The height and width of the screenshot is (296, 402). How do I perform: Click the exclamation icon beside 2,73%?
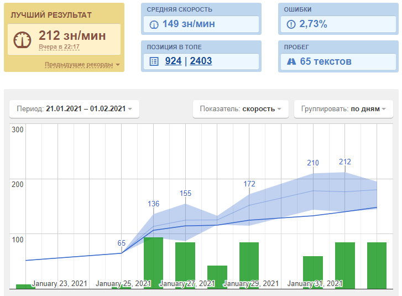point(291,24)
